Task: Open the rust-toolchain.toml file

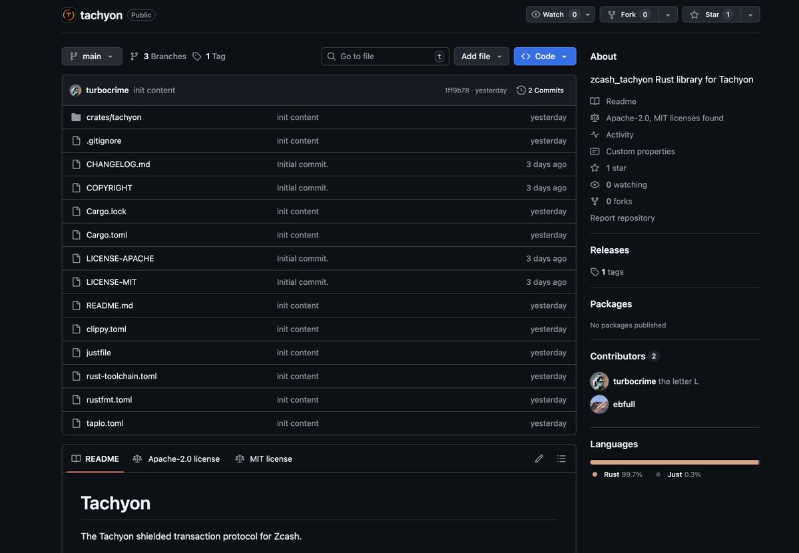Action: click(x=122, y=376)
